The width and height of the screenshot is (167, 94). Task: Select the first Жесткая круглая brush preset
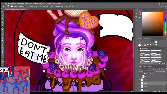[156, 51]
